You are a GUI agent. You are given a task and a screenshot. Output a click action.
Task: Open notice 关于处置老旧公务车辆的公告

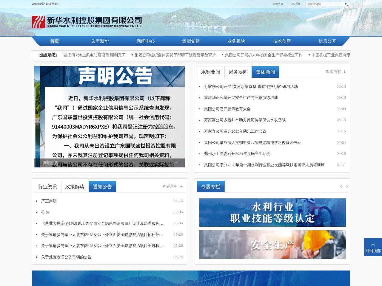pos(66,257)
